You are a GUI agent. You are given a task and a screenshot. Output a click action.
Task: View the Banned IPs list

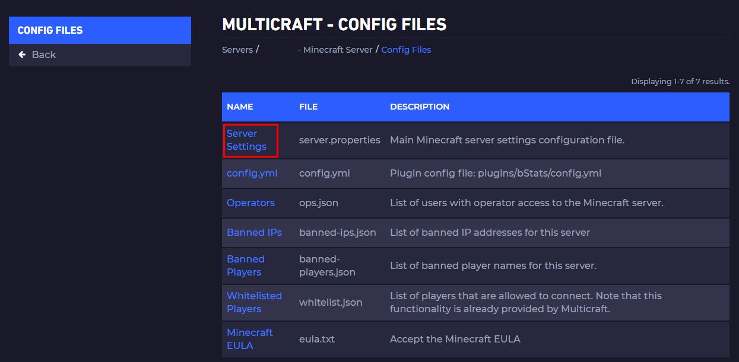click(x=254, y=232)
